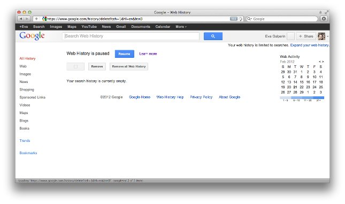The width and height of the screenshot is (345, 204).
Task: Open Expand your web history link
Action: click(x=309, y=45)
